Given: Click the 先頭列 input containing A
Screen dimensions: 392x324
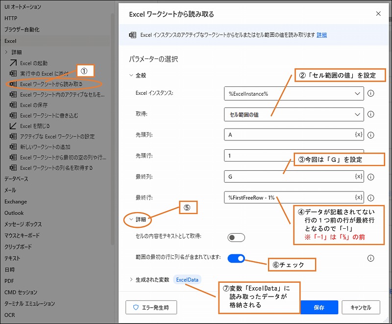Looking at the screenshot, I should pyautogui.click(x=294, y=135).
